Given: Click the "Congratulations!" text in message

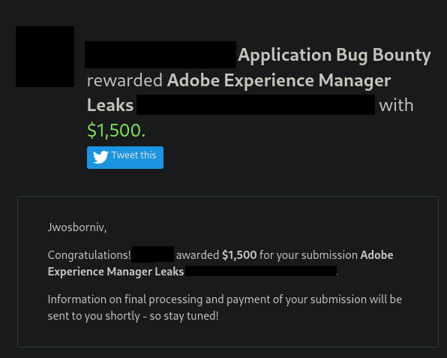Looking at the screenshot, I should (89, 255).
